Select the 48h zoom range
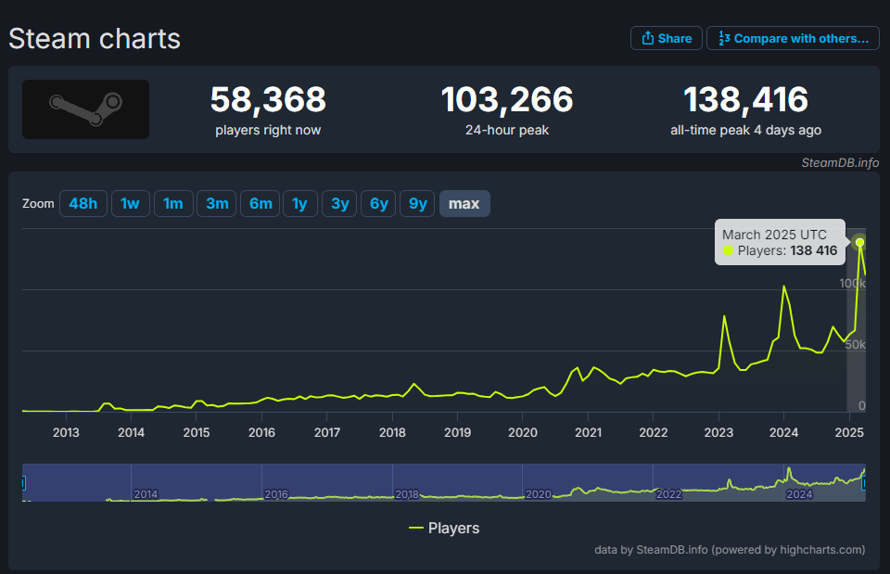Screen dimensions: 890x574 point(83,203)
